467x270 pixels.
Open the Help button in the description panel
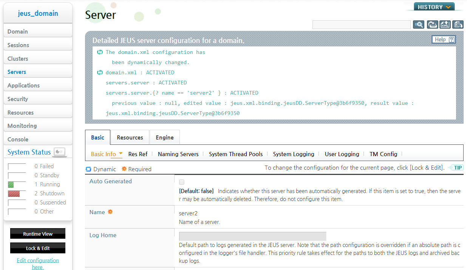tap(444, 40)
